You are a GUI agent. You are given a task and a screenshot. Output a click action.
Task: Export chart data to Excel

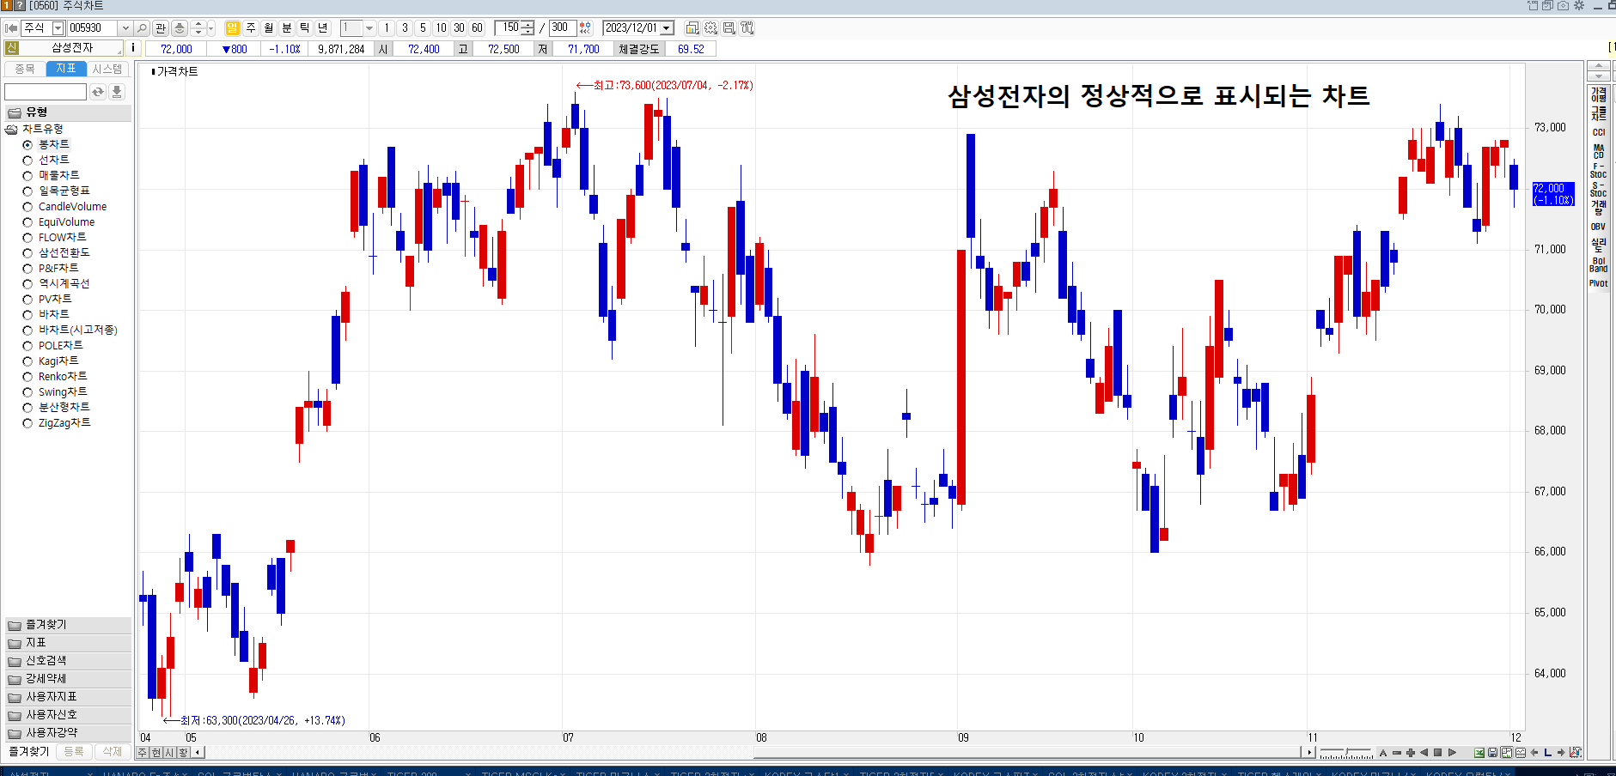tap(1479, 753)
